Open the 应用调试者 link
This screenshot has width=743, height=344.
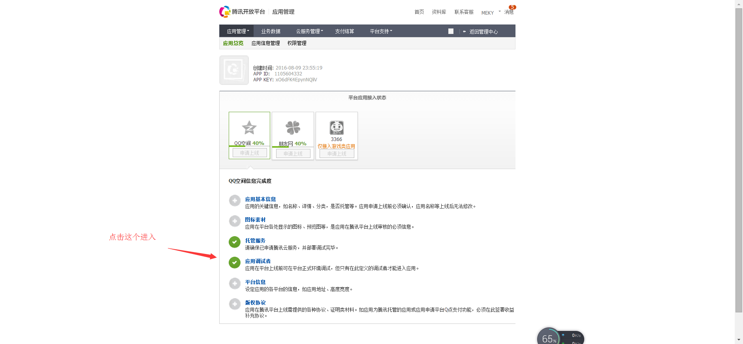tap(258, 261)
